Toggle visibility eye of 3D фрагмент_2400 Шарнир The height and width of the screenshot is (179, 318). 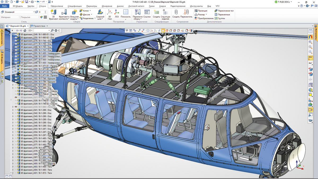tap(16, 163)
